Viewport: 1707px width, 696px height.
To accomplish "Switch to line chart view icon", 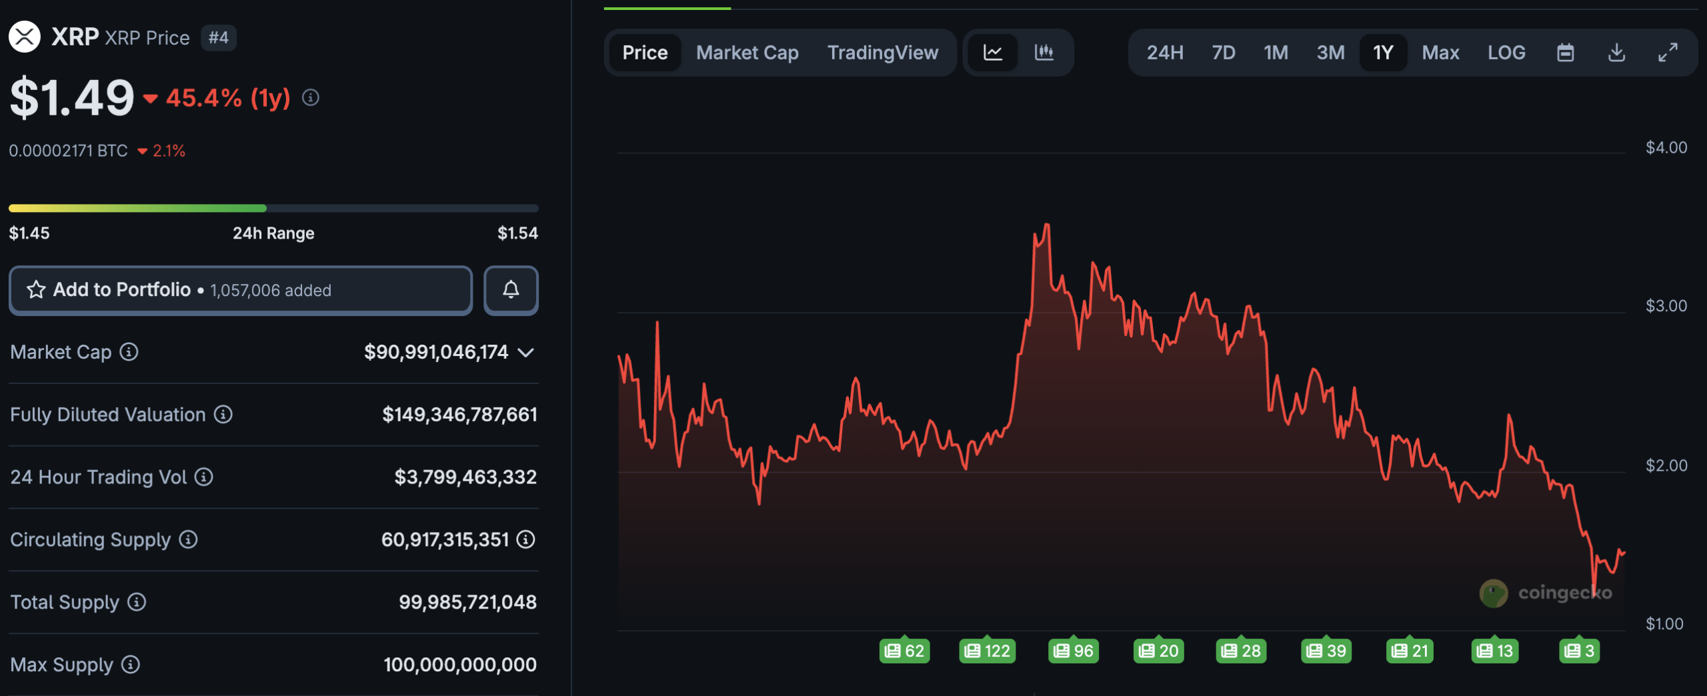I will (x=993, y=53).
